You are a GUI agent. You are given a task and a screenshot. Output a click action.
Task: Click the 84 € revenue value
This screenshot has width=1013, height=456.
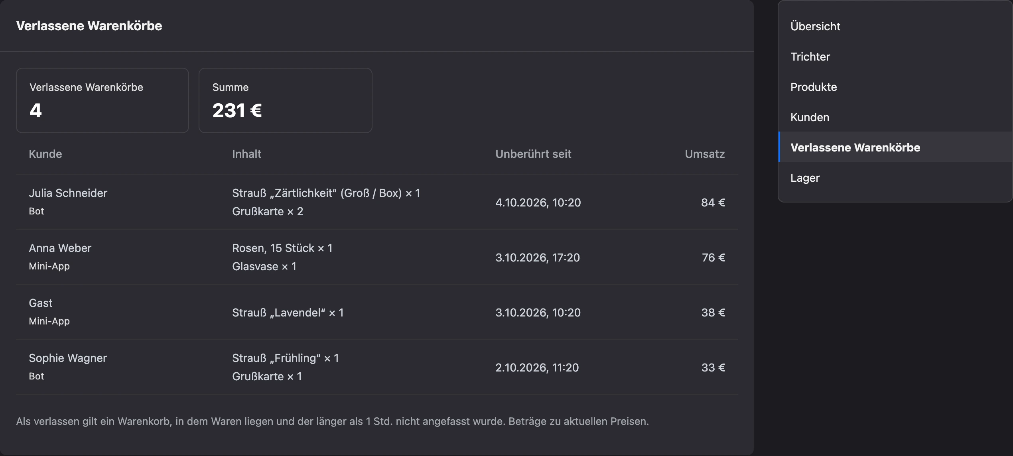(x=713, y=202)
